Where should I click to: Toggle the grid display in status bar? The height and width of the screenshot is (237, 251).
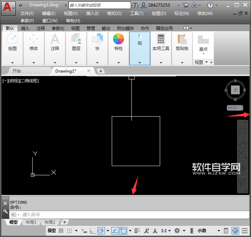[x=61, y=231]
